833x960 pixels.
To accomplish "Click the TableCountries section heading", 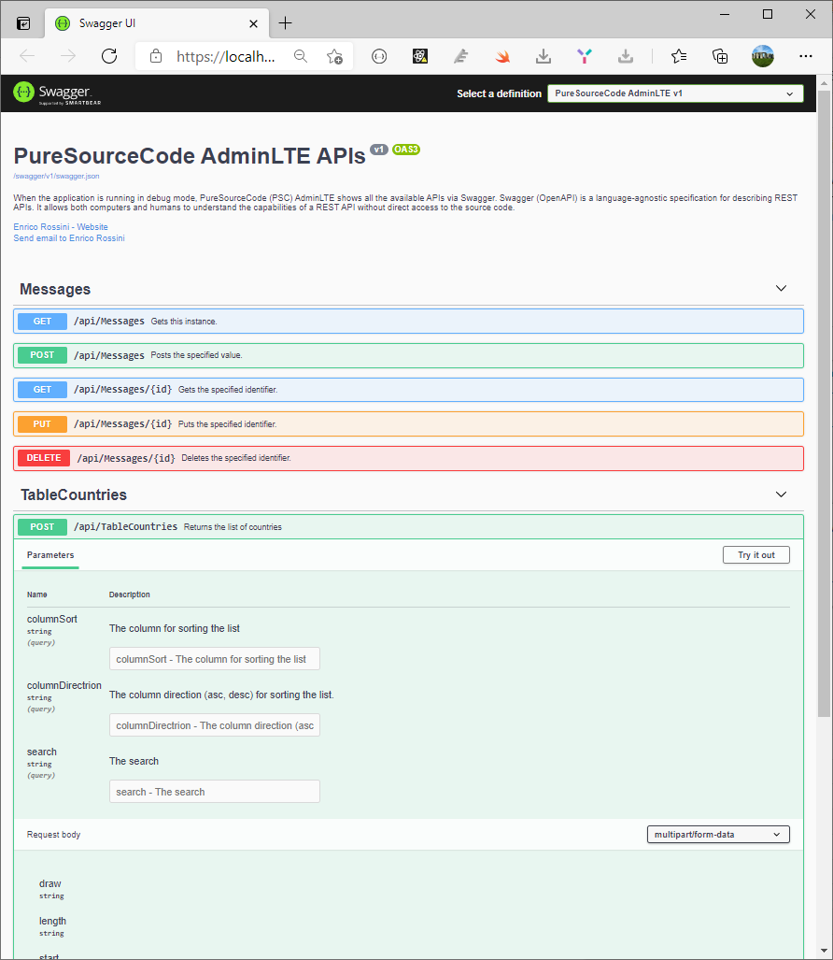I will pos(74,494).
